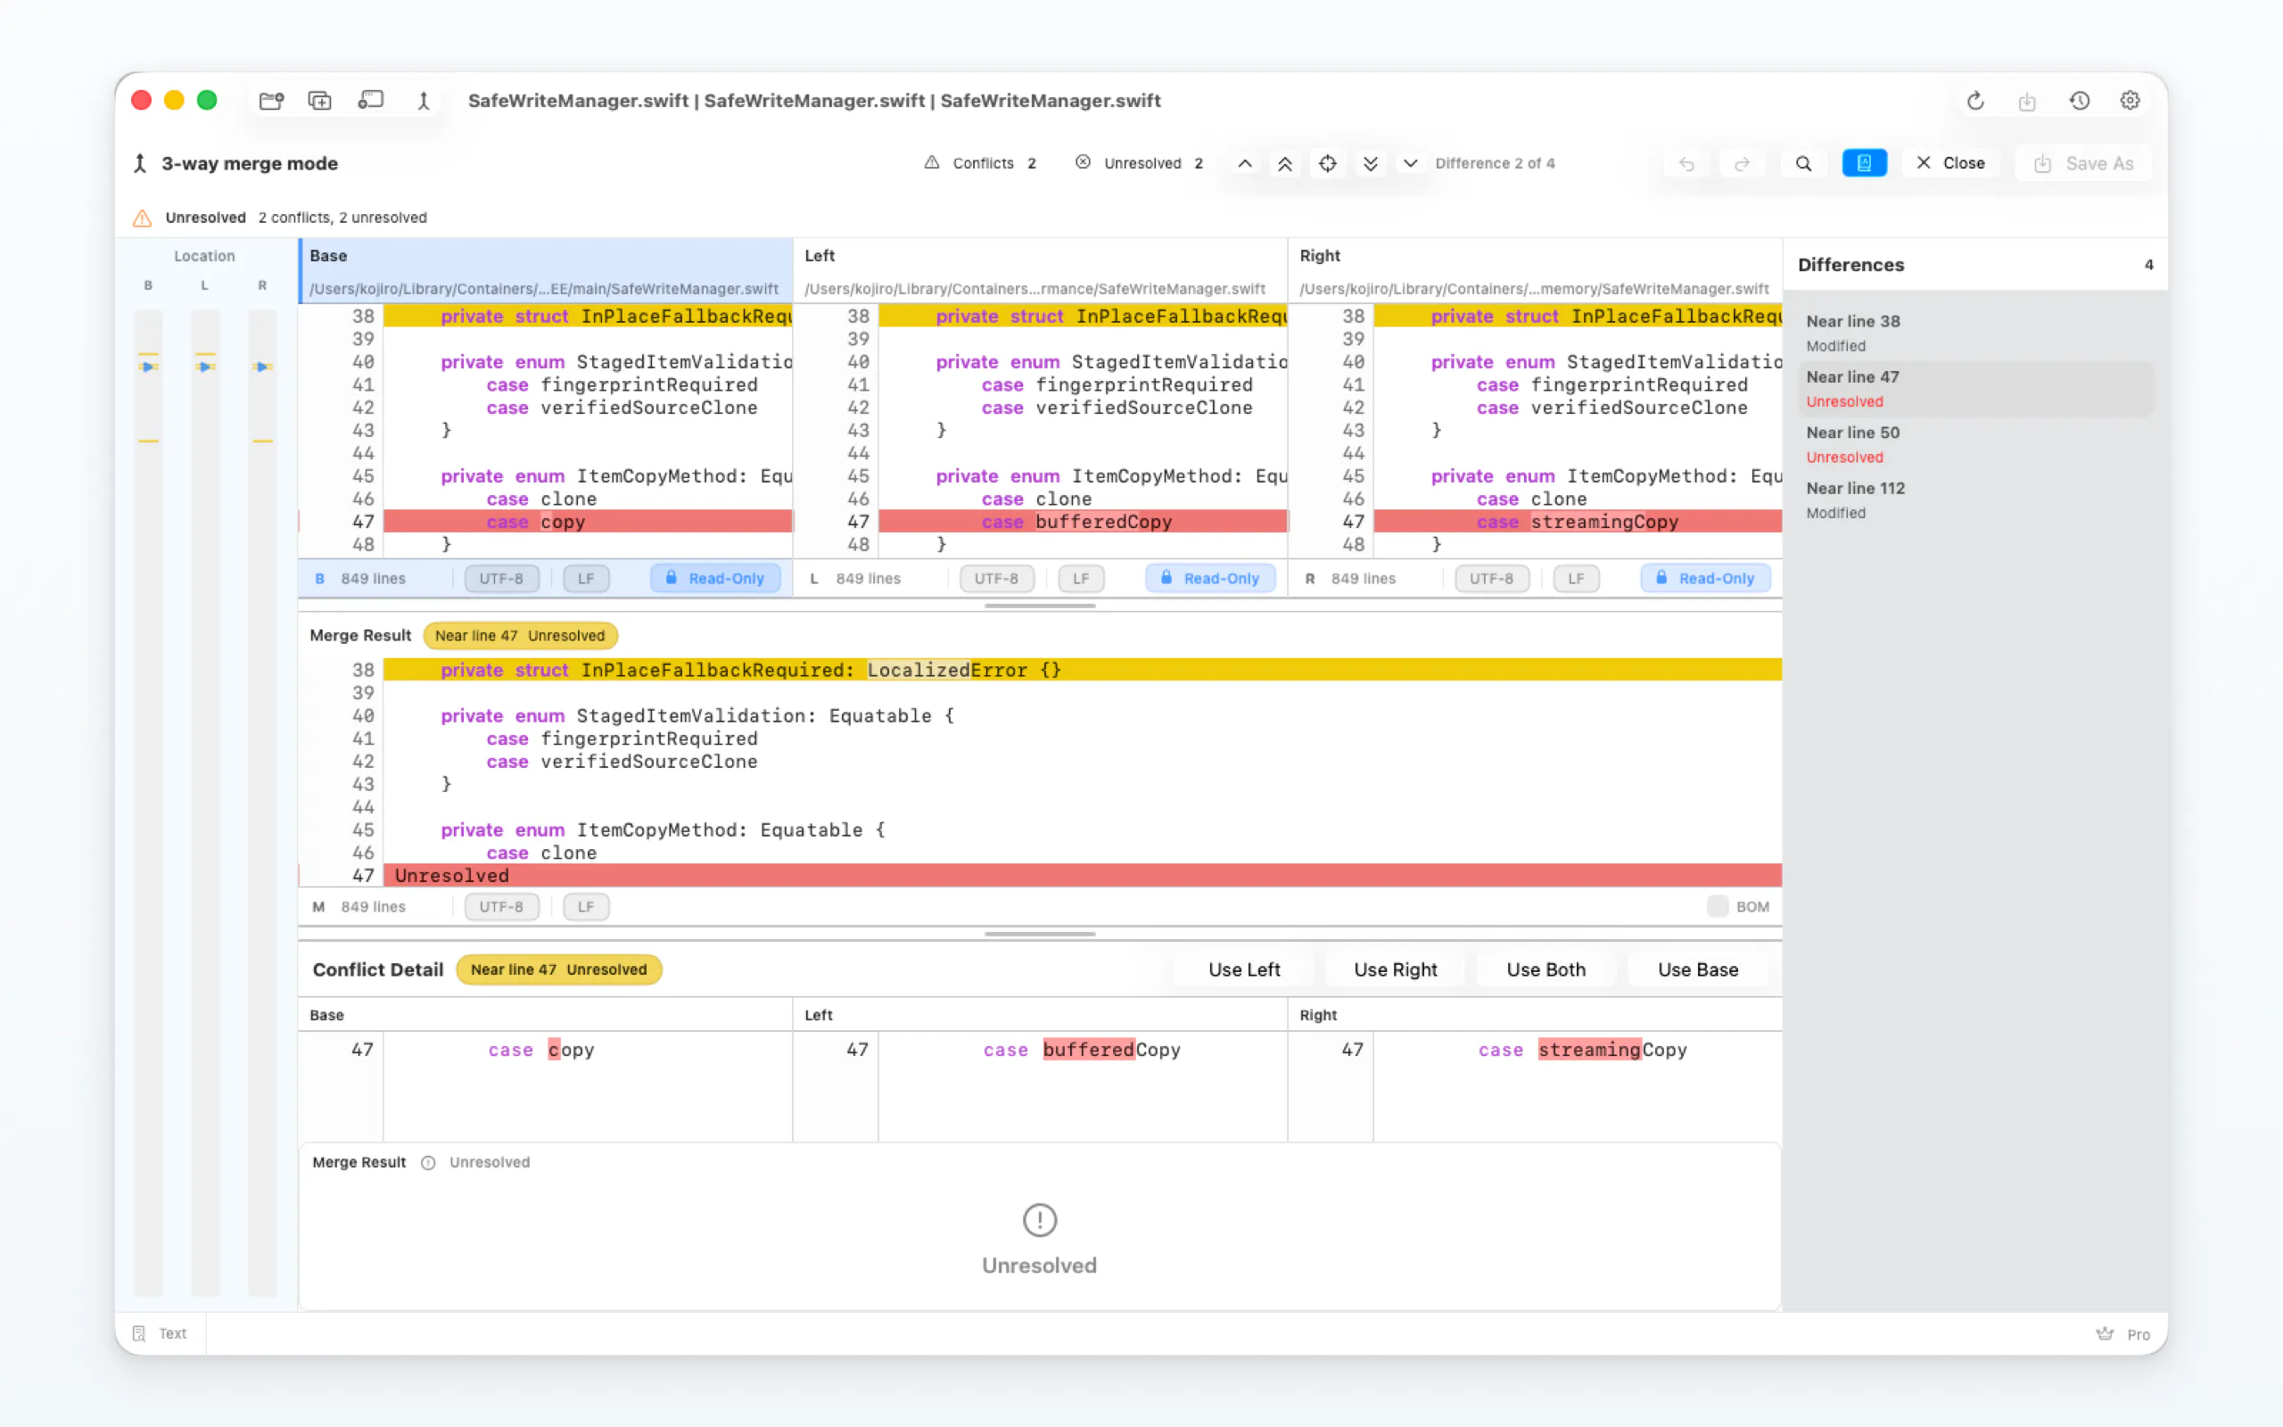Open Right pane LF line-ending dropdown
This screenshot has height=1427, width=2283.
pos(1577,579)
